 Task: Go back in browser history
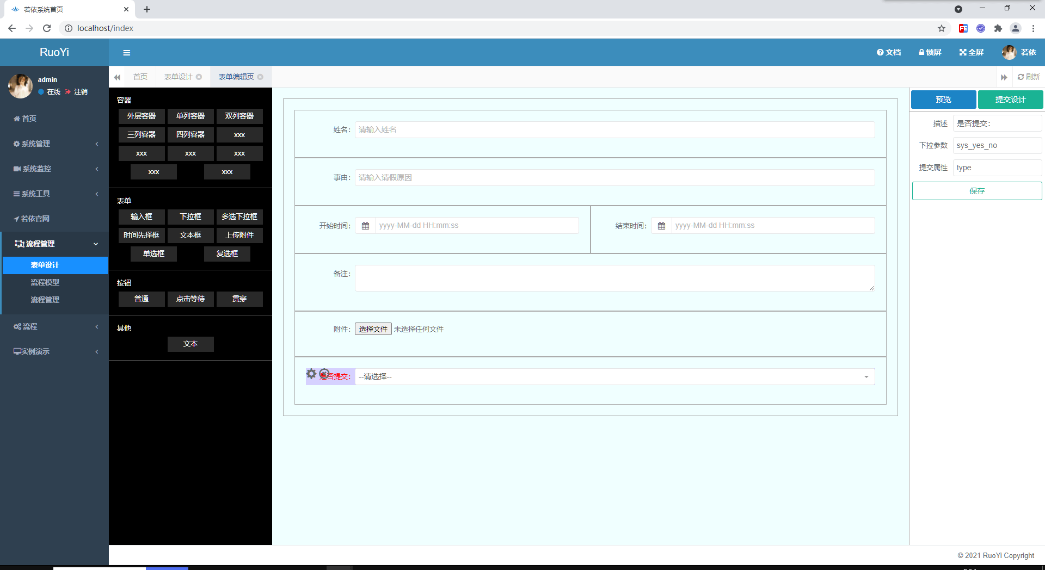pyautogui.click(x=12, y=28)
